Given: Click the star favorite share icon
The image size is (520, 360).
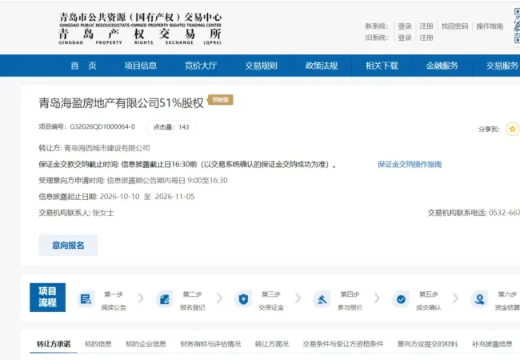Looking at the screenshot, I should (x=512, y=129).
